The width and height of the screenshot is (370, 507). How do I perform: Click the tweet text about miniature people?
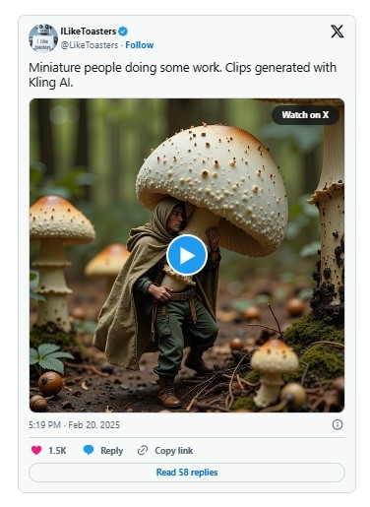(x=182, y=75)
